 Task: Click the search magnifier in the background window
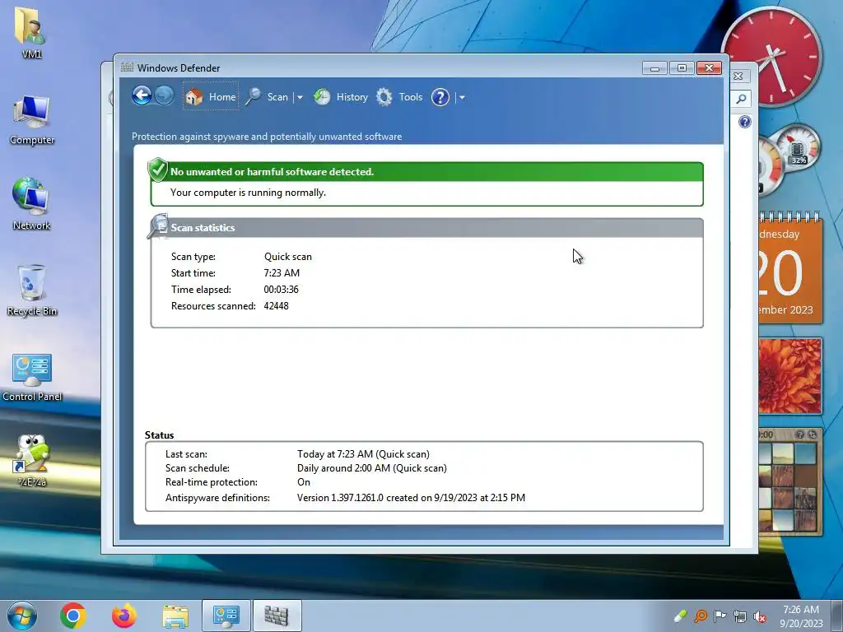(x=741, y=99)
